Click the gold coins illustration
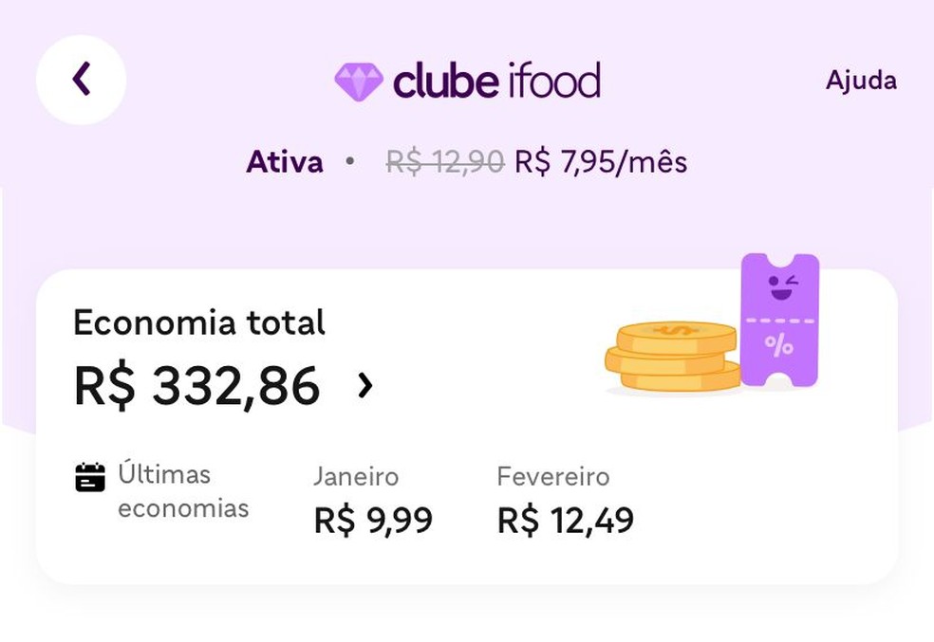The height and width of the screenshot is (642, 934). point(674,357)
